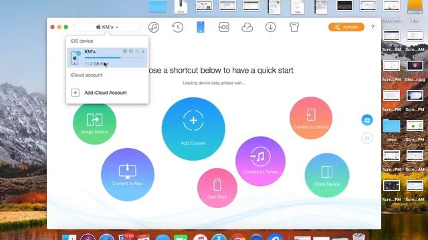Click the third small icon on KM's row
Viewport: 428px width, 240px height.
137,51
